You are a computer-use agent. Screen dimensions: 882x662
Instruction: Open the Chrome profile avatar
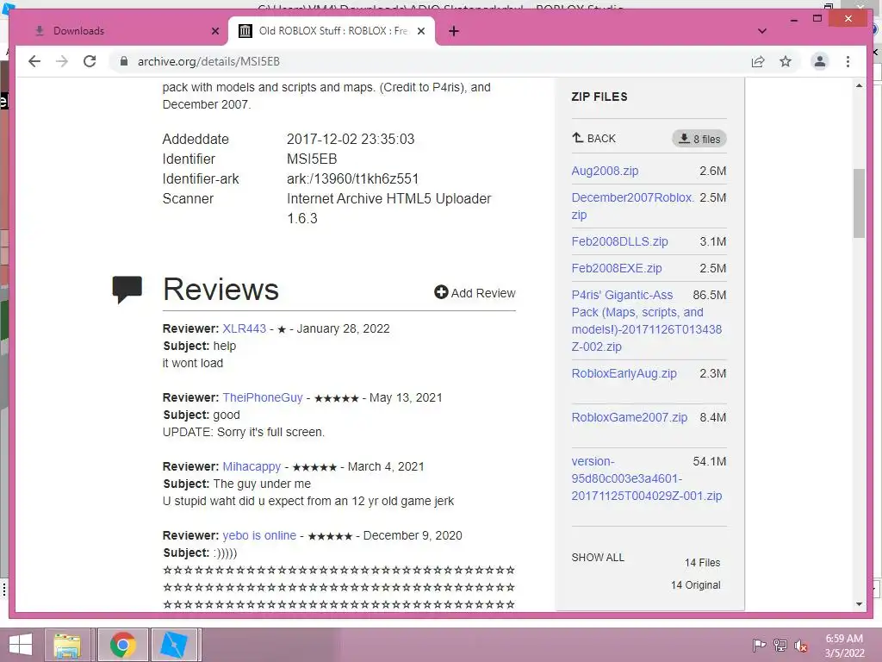point(820,61)
